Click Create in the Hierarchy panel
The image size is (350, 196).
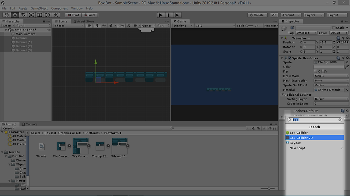(x=8, y=26)
